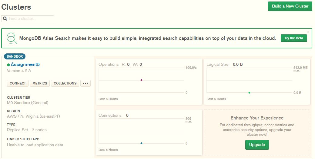Click the Logical Size chart title

[217, 64]
